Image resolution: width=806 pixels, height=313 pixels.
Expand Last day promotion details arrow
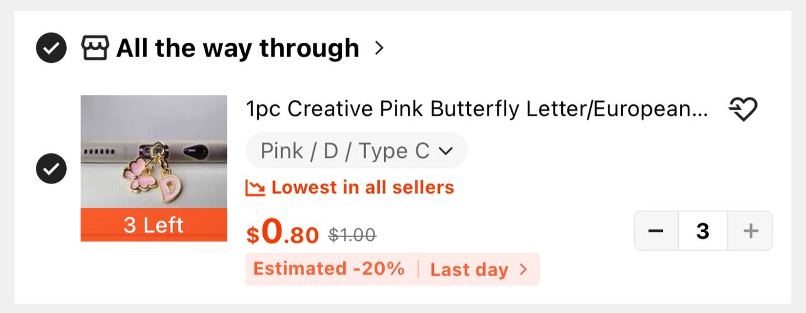coord(523,270)
